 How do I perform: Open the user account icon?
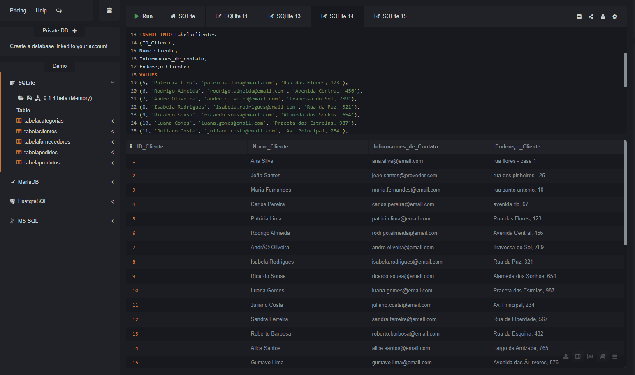click(x=603, y=17)
